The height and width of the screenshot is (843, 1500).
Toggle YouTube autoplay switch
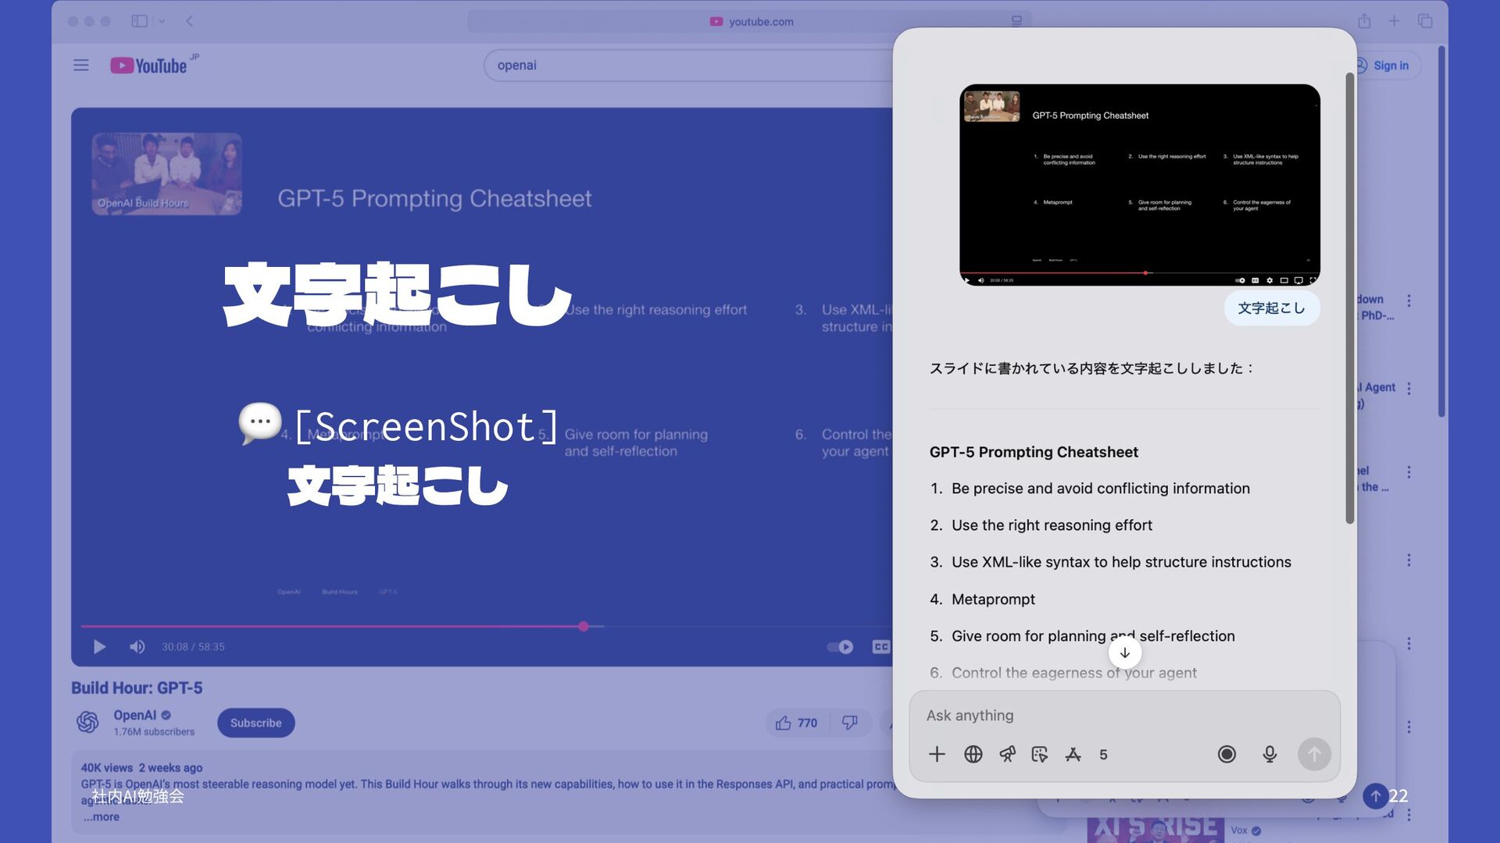click(x=840, y=646)
